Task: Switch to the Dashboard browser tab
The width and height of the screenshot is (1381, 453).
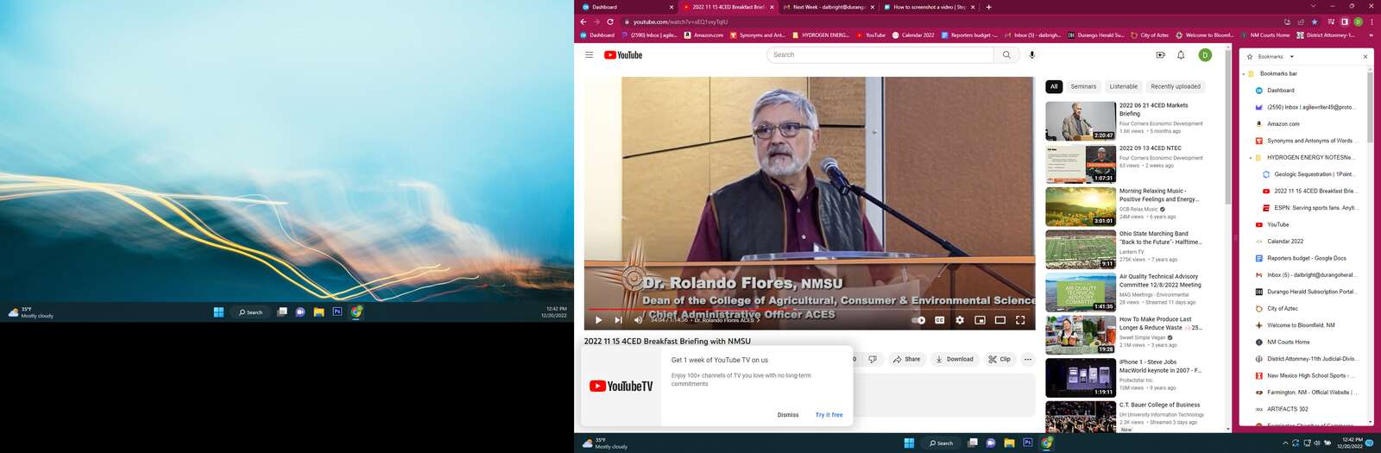Action: [627, 7]
